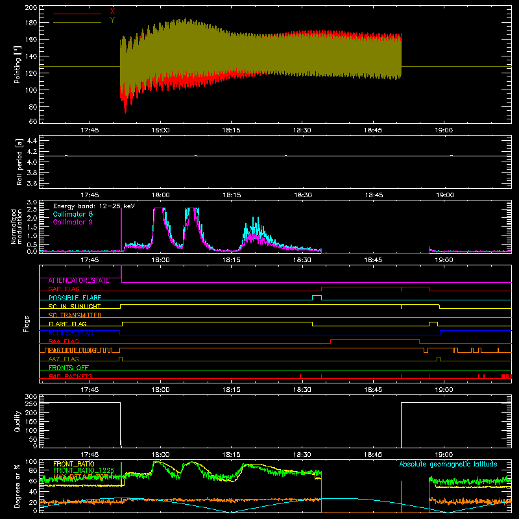Select the cyan "Collimator 8" legend label
The image size is (519, 519).
click(73, 214)
